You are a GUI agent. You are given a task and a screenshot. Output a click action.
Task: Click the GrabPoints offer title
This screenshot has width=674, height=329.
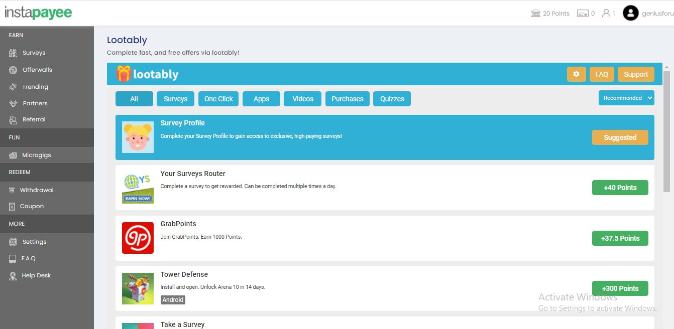pyautogui.click(x=178, y=224)
